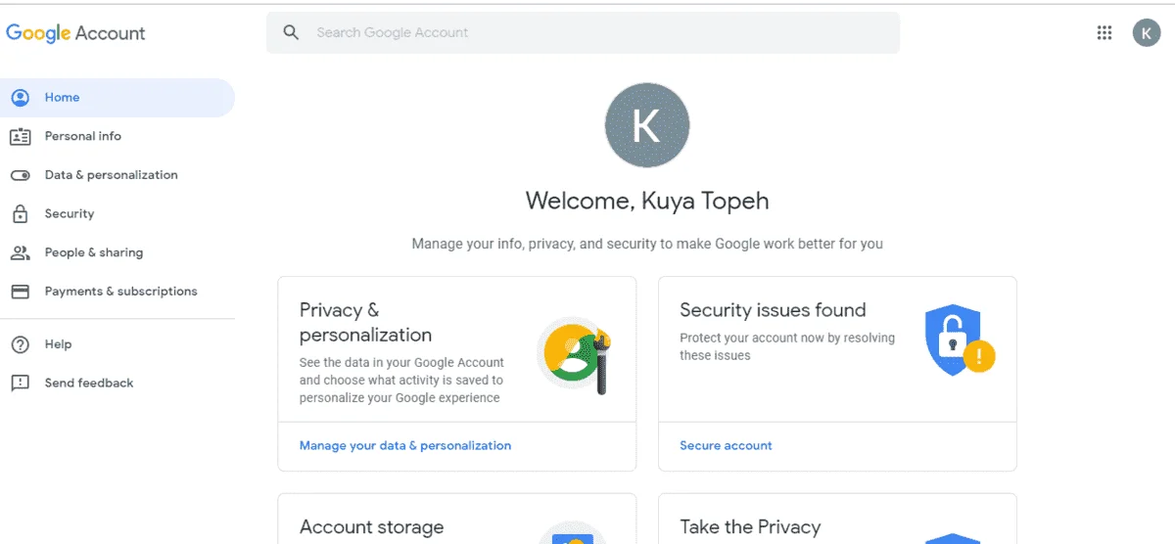Click the Google Account logo
This screenshot has width=1175, height=544.
point(75,33)
